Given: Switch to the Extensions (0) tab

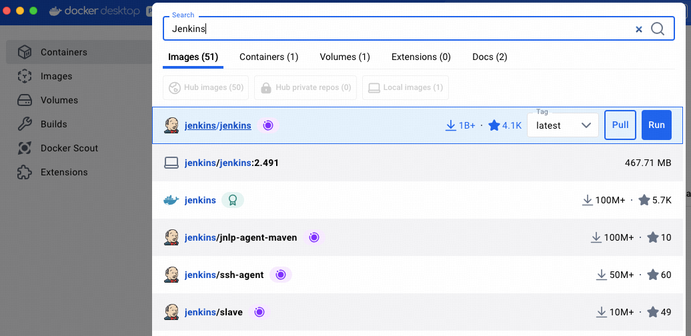Looking at the screenshot, I should click(x=421, y=57).
